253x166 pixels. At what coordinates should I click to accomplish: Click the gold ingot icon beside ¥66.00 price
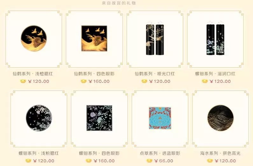click(149, 161)
